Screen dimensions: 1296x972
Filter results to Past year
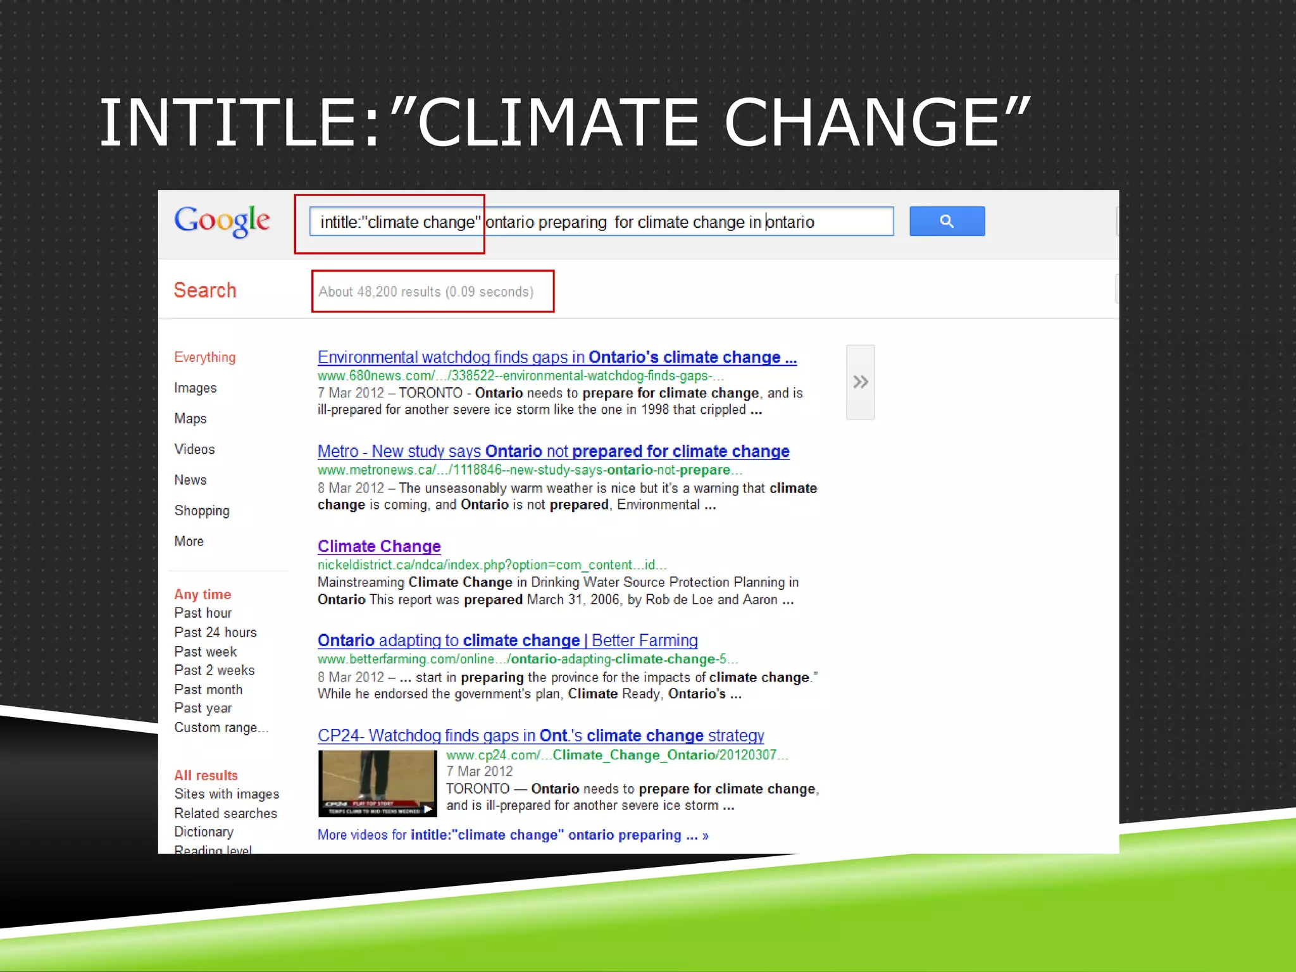(202, 709)
